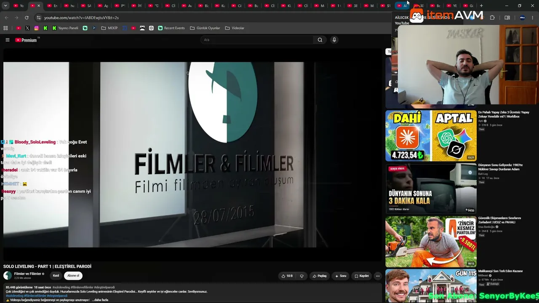Expand the Günlük Oyunlar bookmarks folder

[205, 28]
